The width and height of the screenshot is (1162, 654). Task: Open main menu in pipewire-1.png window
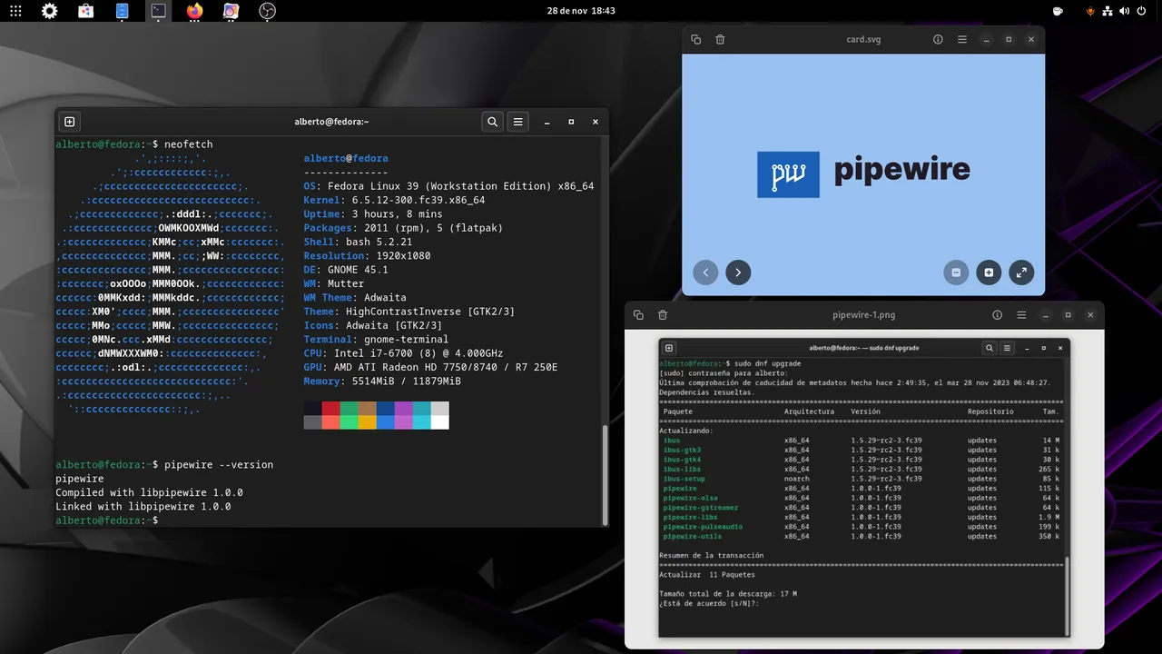point(1021,315)
